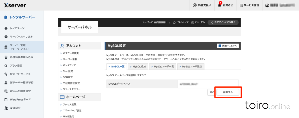Open the 関連マニュアル button

pyautogui.click(x=228, y=46)
